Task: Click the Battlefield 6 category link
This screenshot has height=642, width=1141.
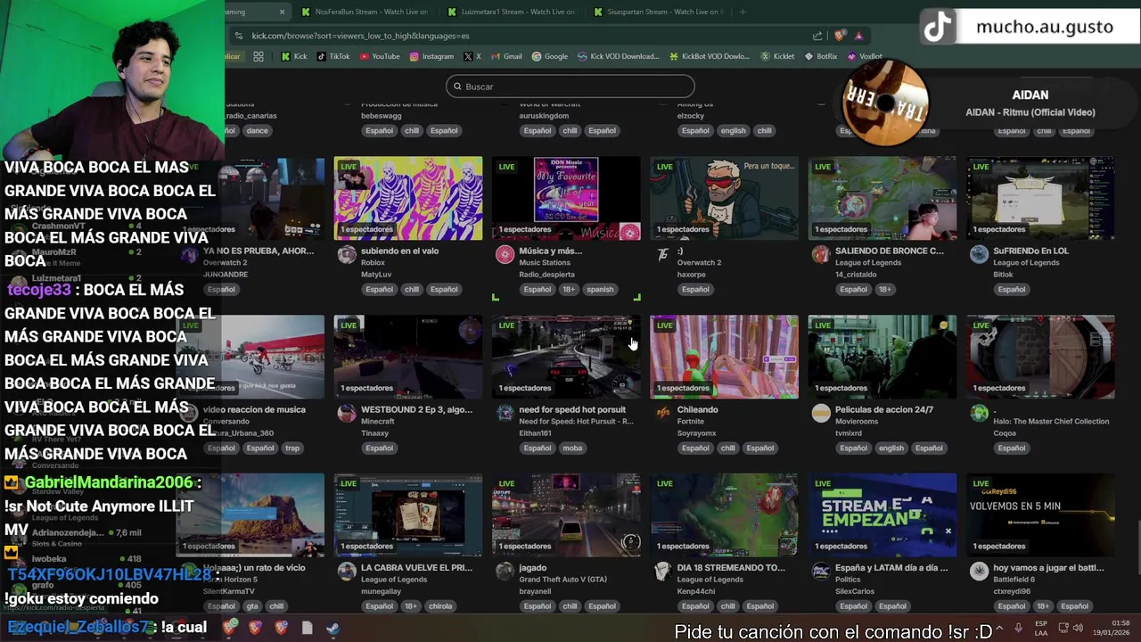Action: point(1014,580)
